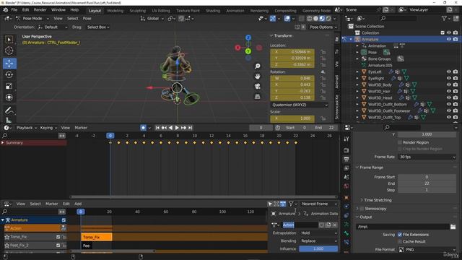Jump to first frame in timeline

pos(157,128)
